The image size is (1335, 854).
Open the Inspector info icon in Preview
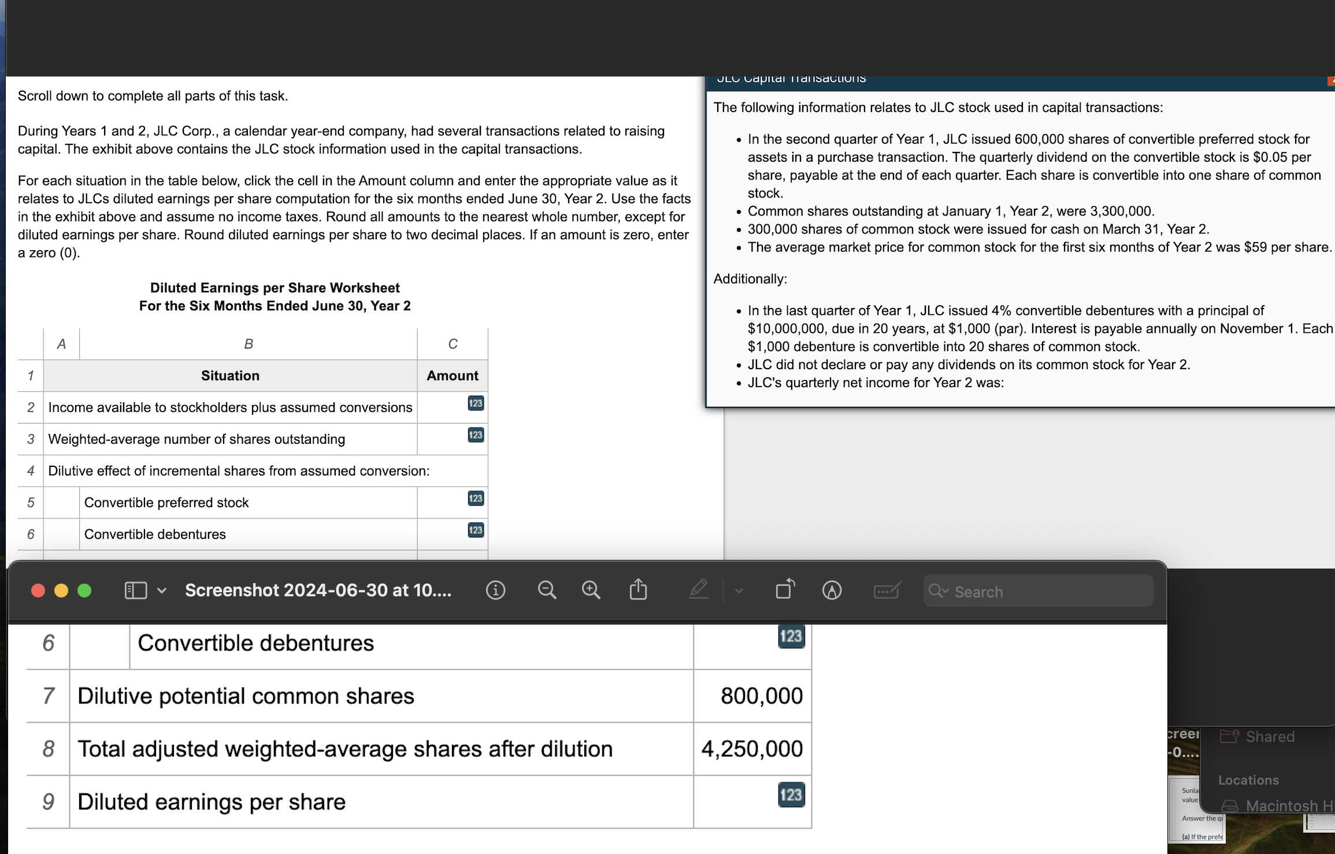(495, 590)
